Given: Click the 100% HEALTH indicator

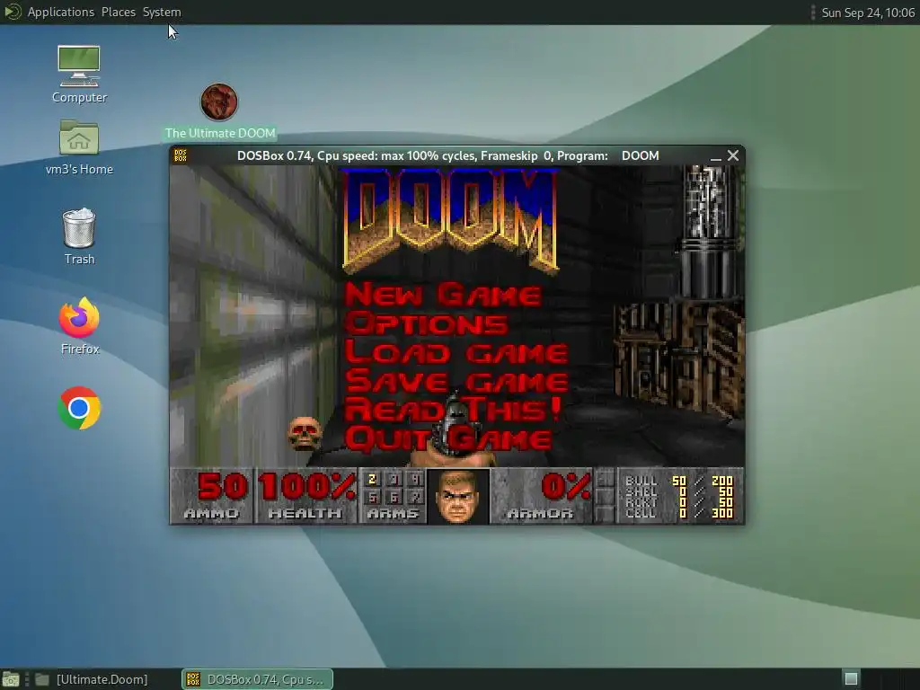Looking at the screenshot, I should point(305,496).
